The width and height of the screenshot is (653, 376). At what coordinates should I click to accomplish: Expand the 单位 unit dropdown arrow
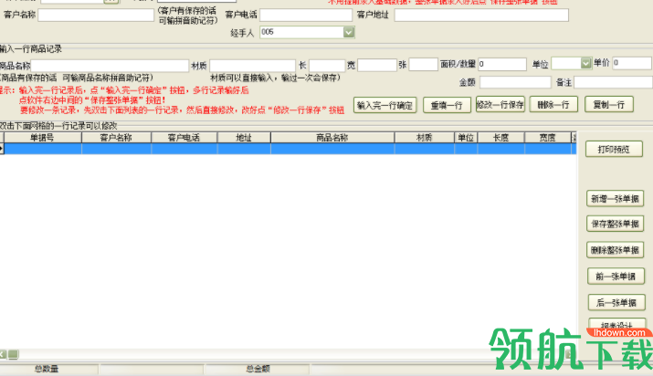(586, 63)
